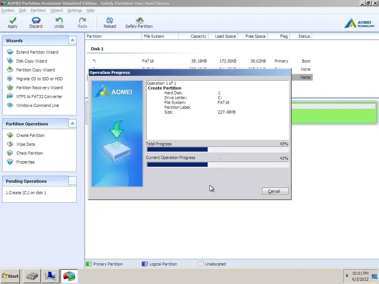379x284 pixels.
Task: Launch the Partition Copy Wizard icon
Action: [x=10, y=70]
